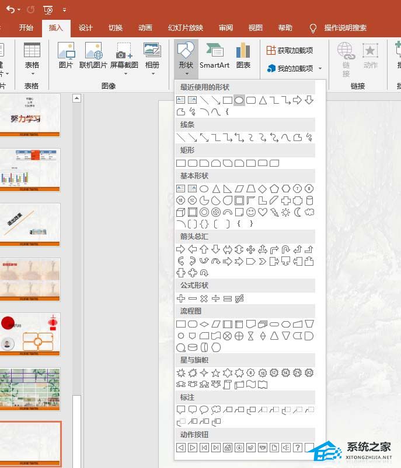Open the 形状 shapes dropdown

tap(186, 59)
